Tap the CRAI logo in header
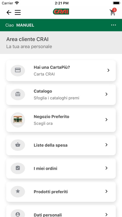Image resolution: width=122 pixels, height=217 pixels. [x=61, y=12]
